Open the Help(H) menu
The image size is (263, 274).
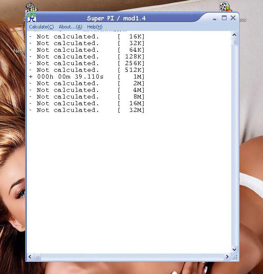95,27
